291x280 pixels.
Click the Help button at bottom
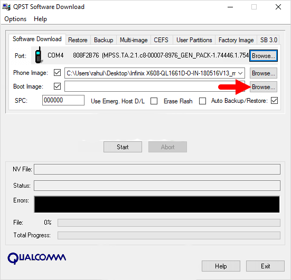pos(221,266)
